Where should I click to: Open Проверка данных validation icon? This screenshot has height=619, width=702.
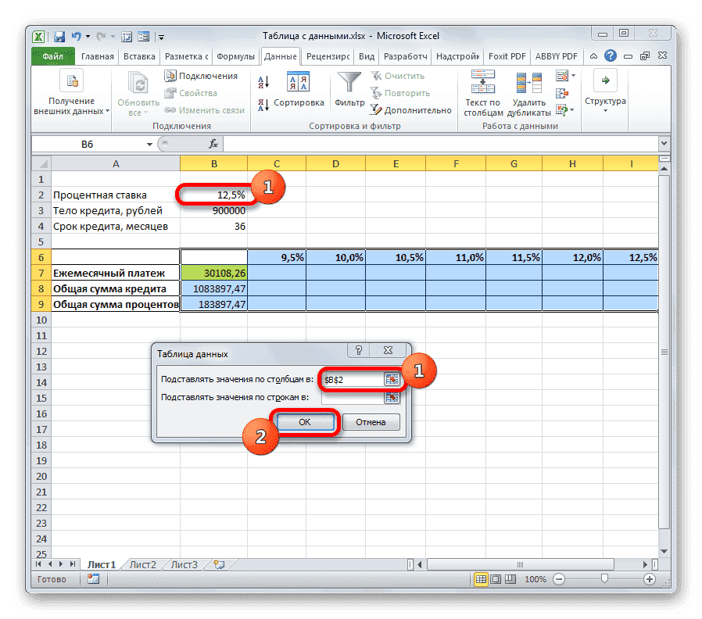[x=561, y=75]
